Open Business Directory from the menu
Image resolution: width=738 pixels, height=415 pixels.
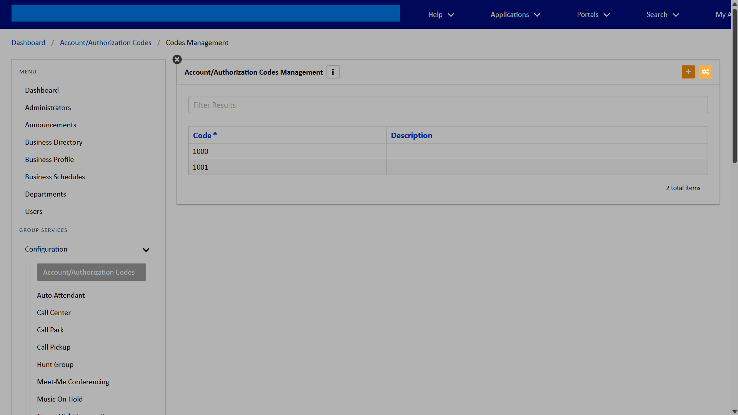[54, 142]
